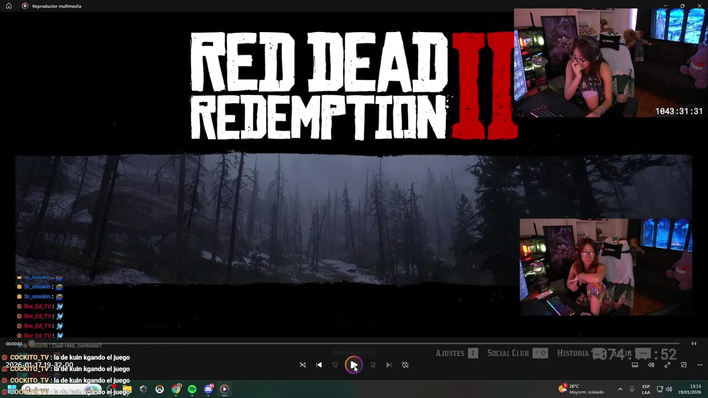Viewport: 708px width, 398px height.
Task: Open Overwatch from the taskbar
Action: click(160, 389)
